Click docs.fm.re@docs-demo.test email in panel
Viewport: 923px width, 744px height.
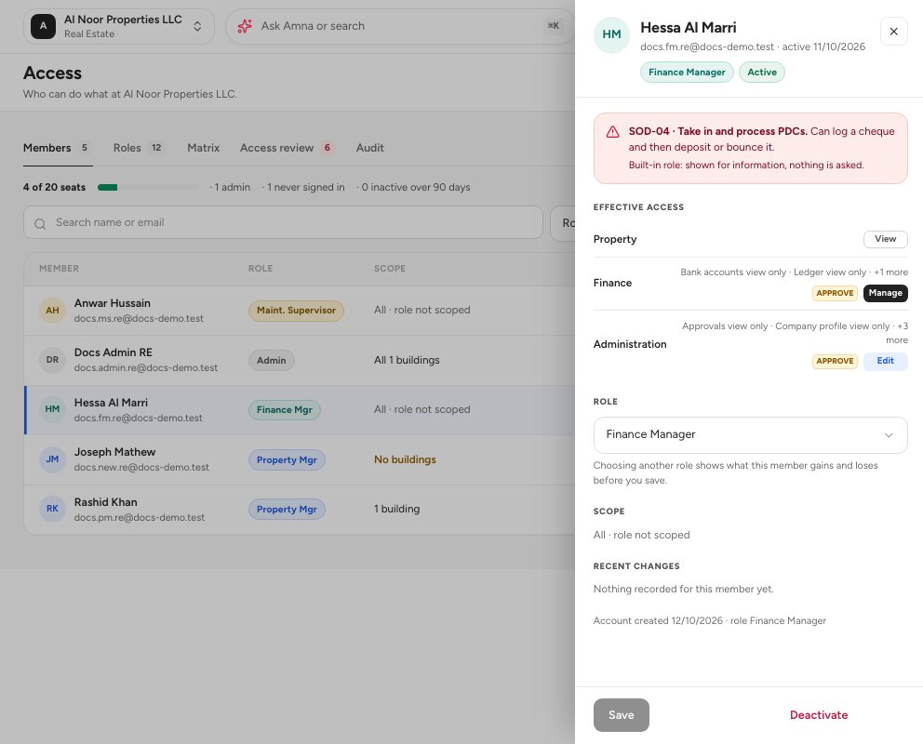pos(707,46)
